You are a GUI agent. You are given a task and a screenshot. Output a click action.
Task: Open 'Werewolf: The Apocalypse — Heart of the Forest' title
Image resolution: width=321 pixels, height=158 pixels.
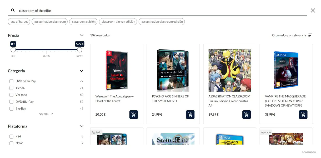114,99
